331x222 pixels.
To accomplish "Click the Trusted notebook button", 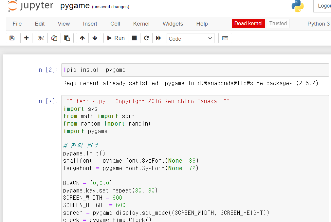I will pyautogui.click(x=278, y=24).
